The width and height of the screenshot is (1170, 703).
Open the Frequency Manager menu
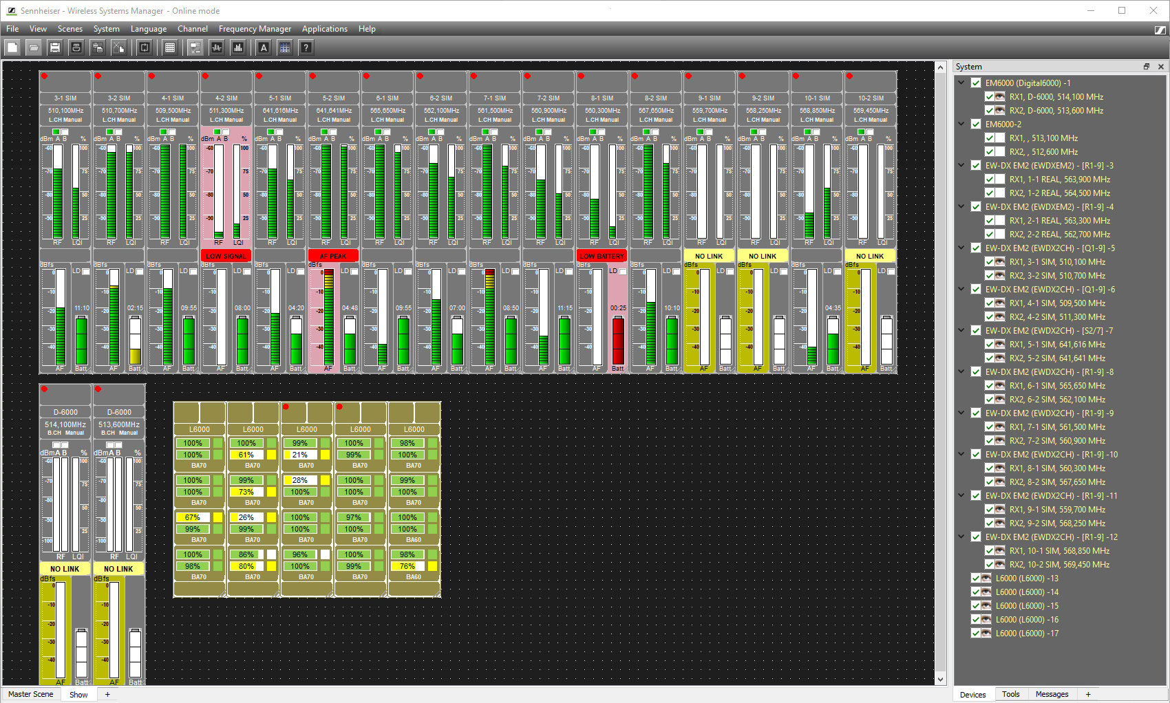pyautogui.click(x=255, y=29)
